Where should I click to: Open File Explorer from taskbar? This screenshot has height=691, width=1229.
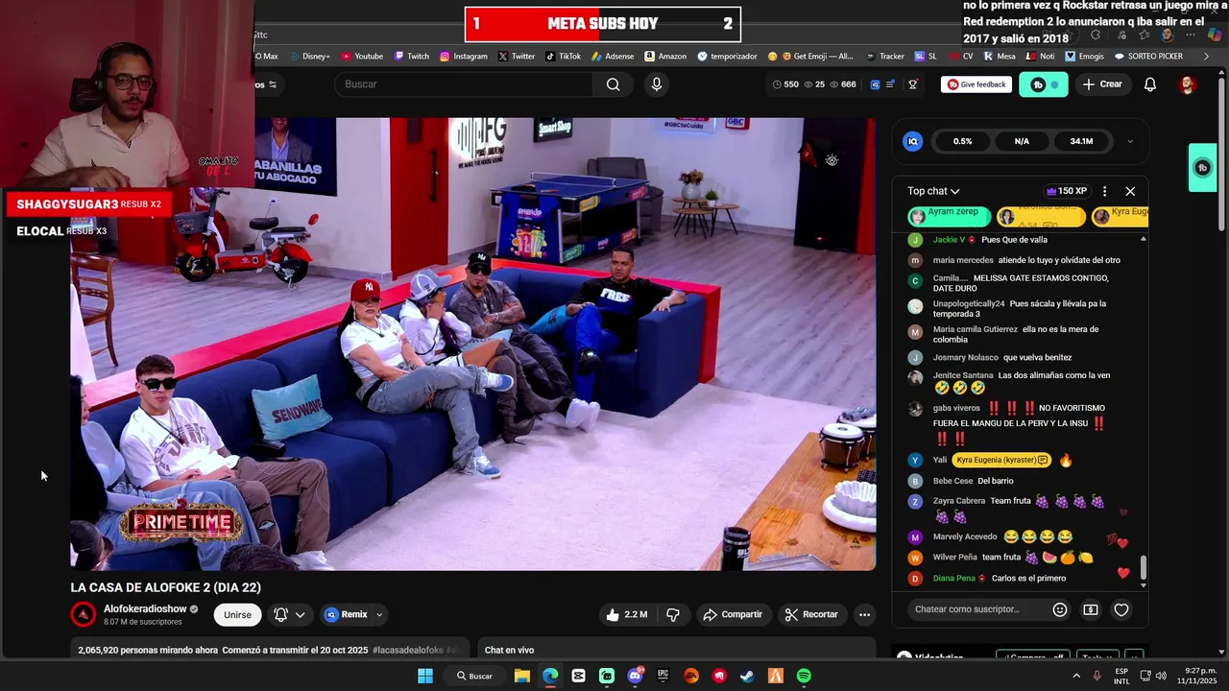(521, 676)
